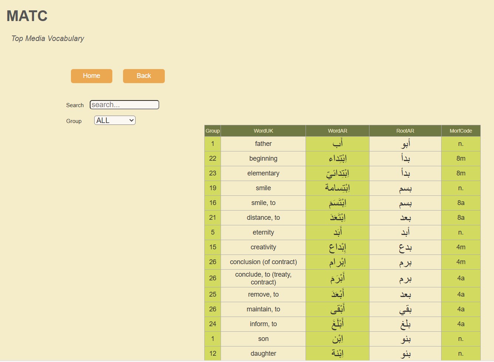Select the 'inform, to' cell
Image resolution: width=494 pixels, height=362 pixels.
click(x=263, y=324)
